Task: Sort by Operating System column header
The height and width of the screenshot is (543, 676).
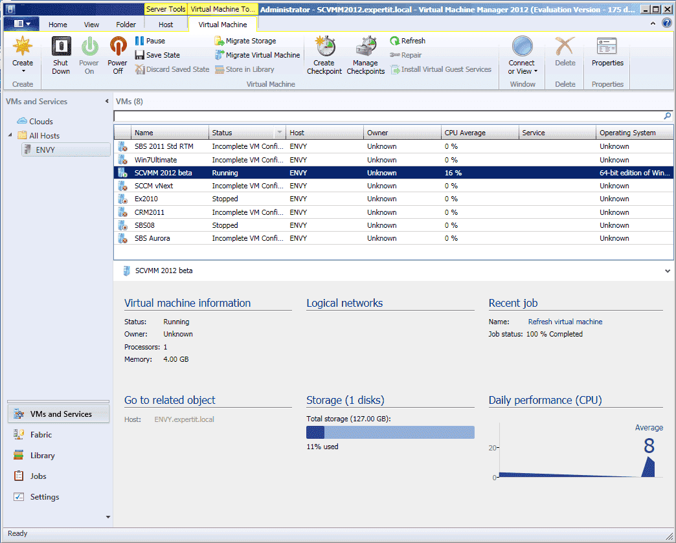Action: pyautogui.click(x=635, y=133)
